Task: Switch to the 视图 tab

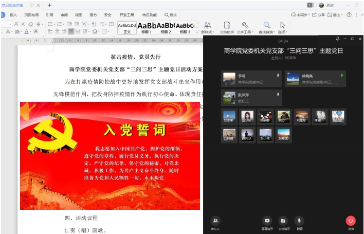Action: tap(79, 15)
